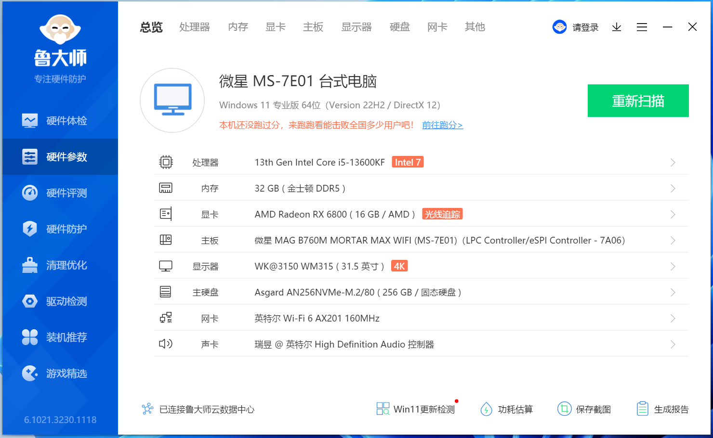Expand the 显卡 row chevron
Viewport: 713px width, 438px height.
673,215
